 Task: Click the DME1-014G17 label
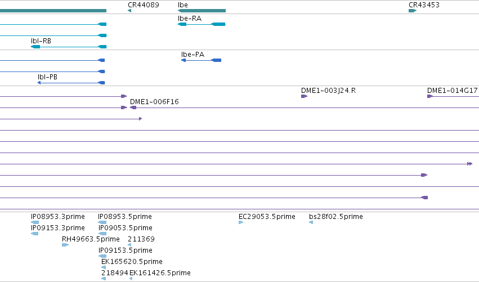point(452,91)
